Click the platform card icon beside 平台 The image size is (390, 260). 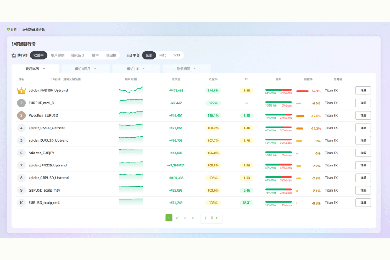[129, 55]
